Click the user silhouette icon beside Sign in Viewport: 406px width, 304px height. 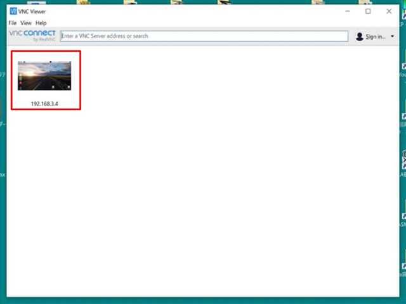point(360,37)
